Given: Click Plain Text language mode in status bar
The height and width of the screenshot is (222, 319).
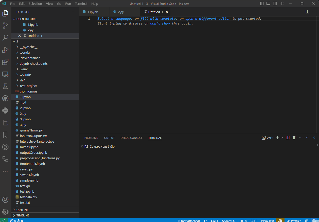Looking at the screenshot, I should coord(268,220).
